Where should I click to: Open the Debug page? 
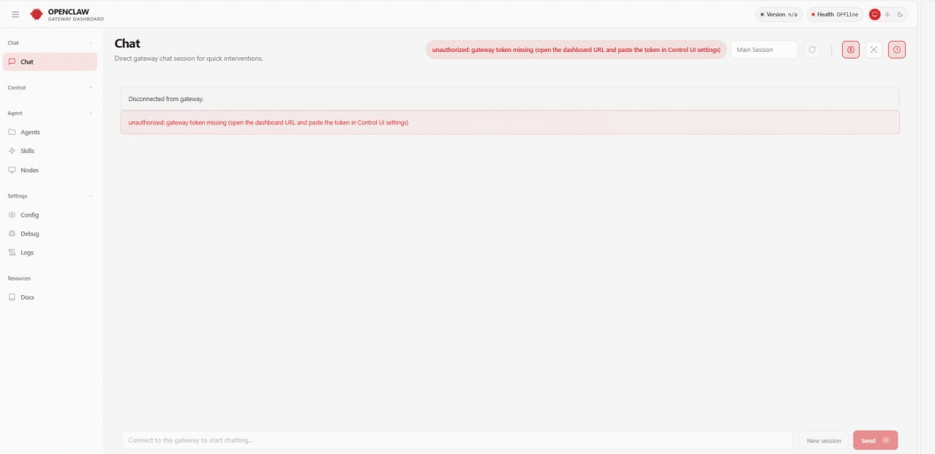tap(29, 234)
